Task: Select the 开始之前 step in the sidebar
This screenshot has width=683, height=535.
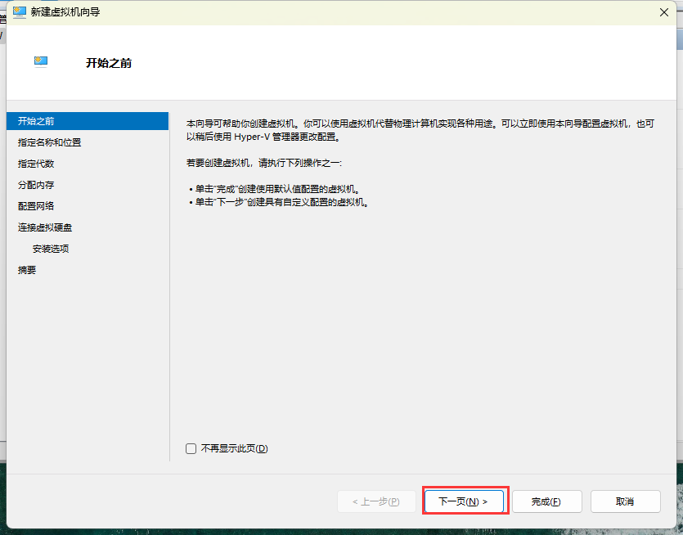Action: click(x=37, y=121)
